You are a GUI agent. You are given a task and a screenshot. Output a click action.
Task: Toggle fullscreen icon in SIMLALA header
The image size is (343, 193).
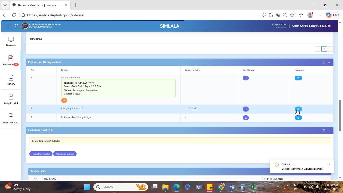coord(17,26)
